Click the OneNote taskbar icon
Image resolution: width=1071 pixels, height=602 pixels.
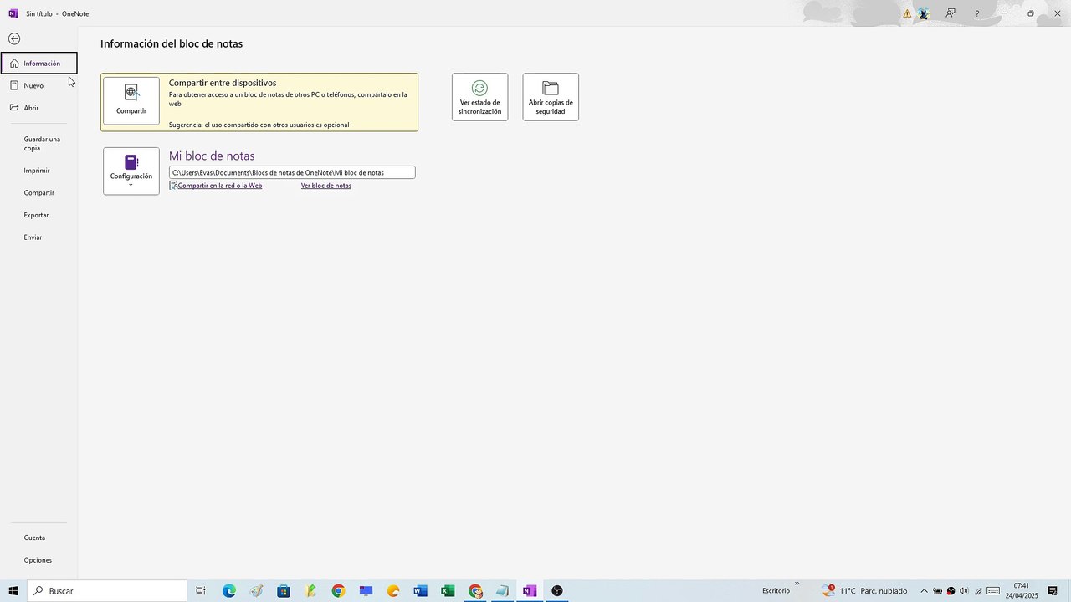530,591
